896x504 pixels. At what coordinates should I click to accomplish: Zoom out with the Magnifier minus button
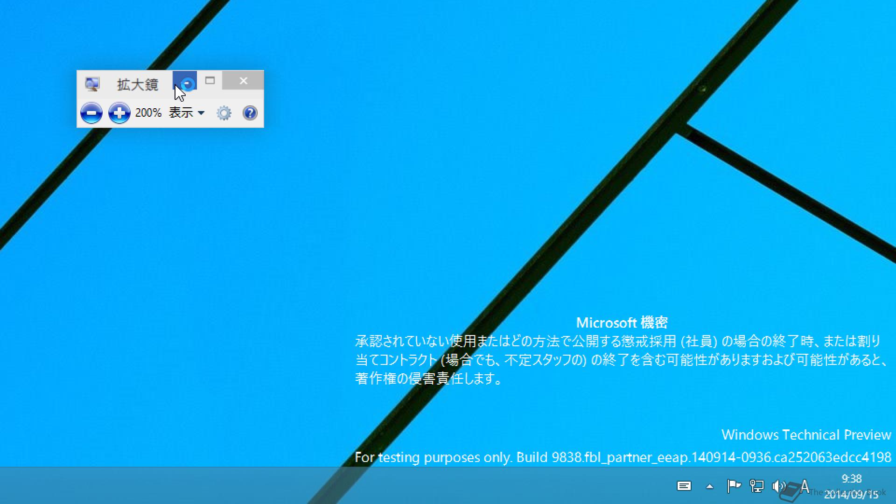(x=91, y=113)
